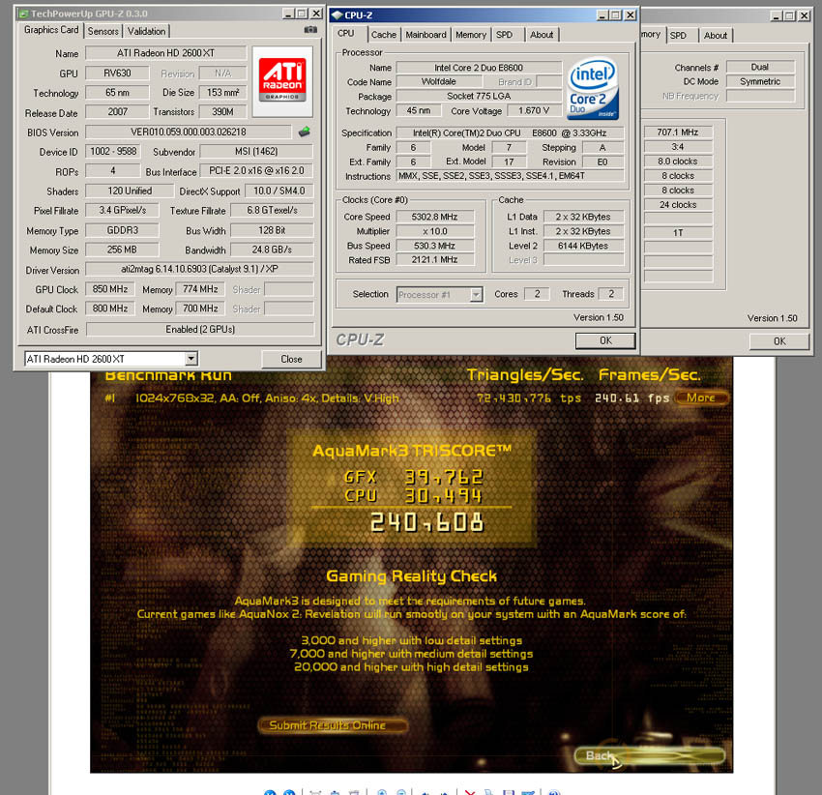Viewport: 822px width, 795px height.
Task: Click the Back button in AquaMark3
Action: coord(650,755)
